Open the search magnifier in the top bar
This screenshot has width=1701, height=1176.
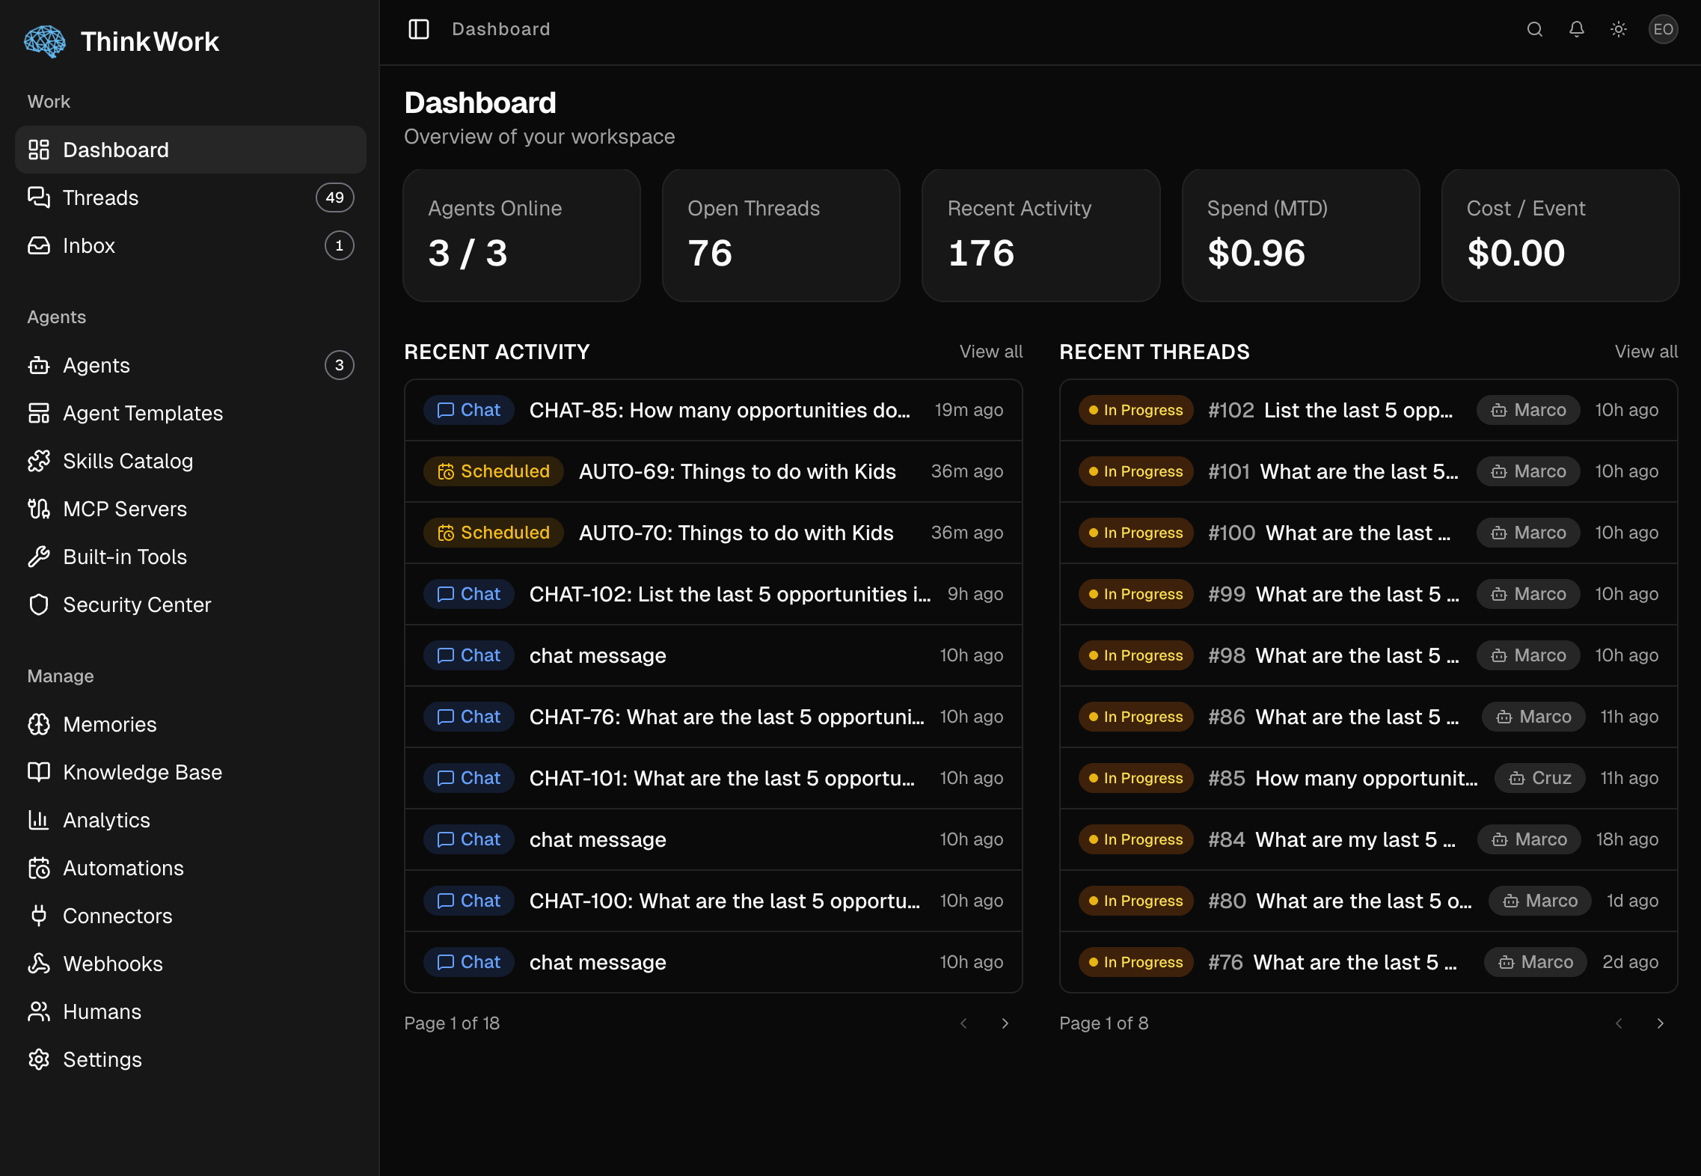[1534, 29]
